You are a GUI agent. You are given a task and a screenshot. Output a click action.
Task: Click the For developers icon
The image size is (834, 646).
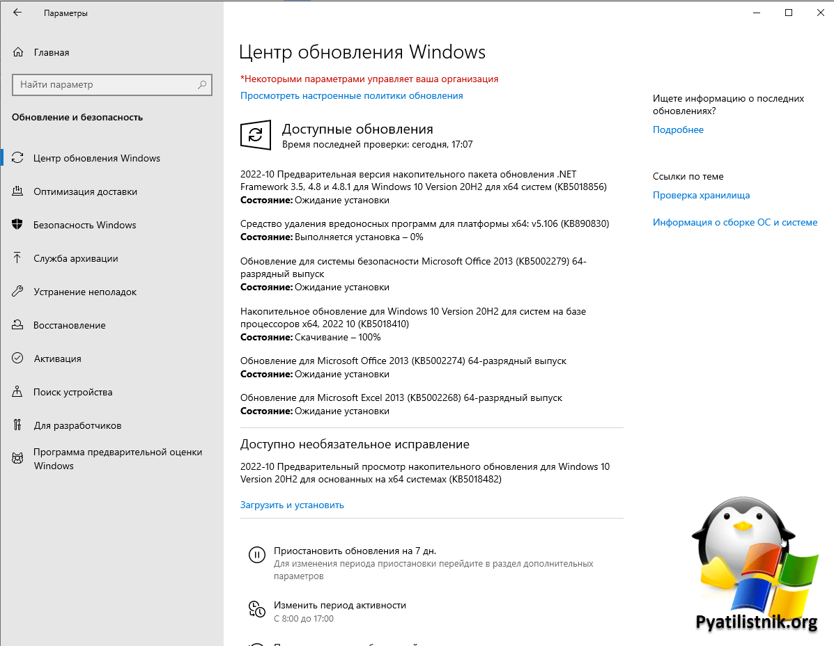(x=18, y=425)
